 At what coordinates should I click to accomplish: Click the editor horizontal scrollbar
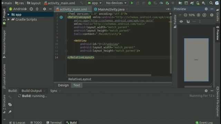109,75
